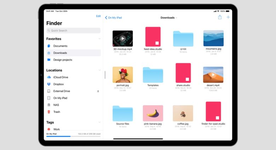This screenshot has width=276, height=150.
Task: Click the battery icon in status bar
Action: pyautogui.click(x=228, y=11)
